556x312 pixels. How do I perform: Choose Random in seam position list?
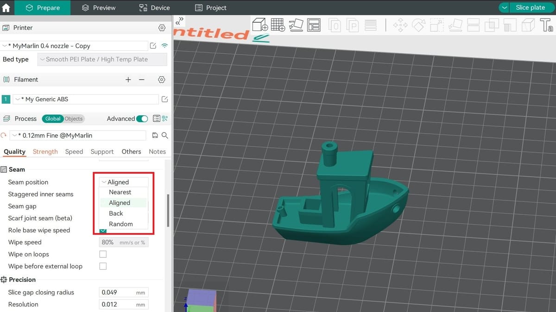(121, 224)
